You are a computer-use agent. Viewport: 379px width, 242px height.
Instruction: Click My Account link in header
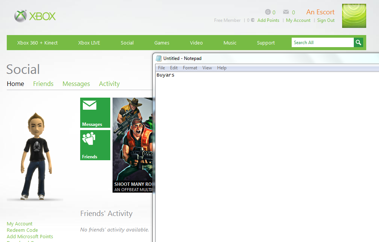click(298, 20)
